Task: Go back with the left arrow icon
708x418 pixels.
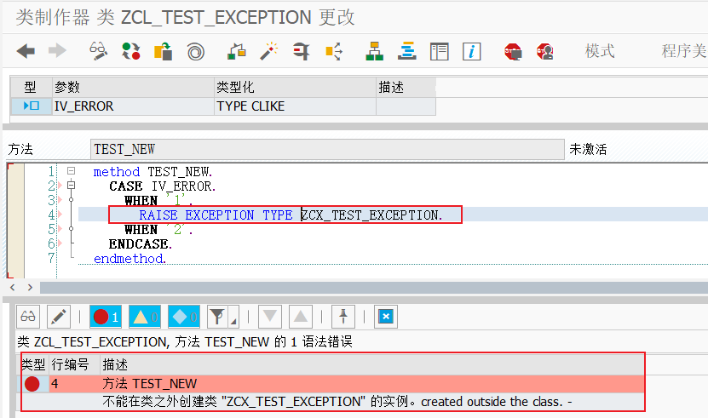Action: tap(26, 51)
